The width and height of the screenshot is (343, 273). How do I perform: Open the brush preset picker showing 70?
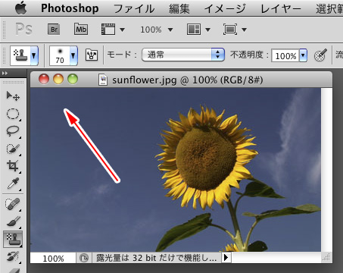64,55
